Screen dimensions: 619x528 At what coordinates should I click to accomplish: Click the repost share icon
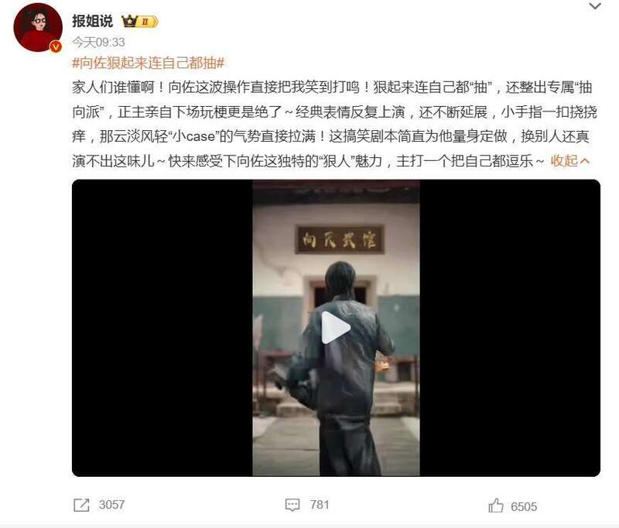coord(82,505)
